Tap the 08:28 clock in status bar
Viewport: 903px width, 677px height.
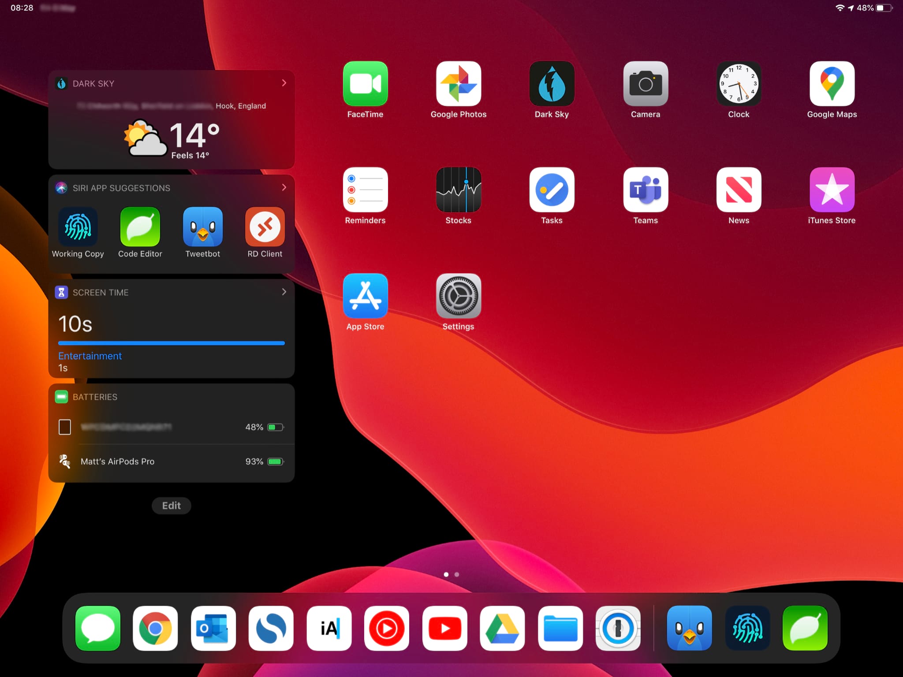click(x=22, y=8)
